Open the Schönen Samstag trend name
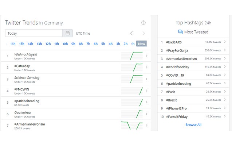 (27, 77)
